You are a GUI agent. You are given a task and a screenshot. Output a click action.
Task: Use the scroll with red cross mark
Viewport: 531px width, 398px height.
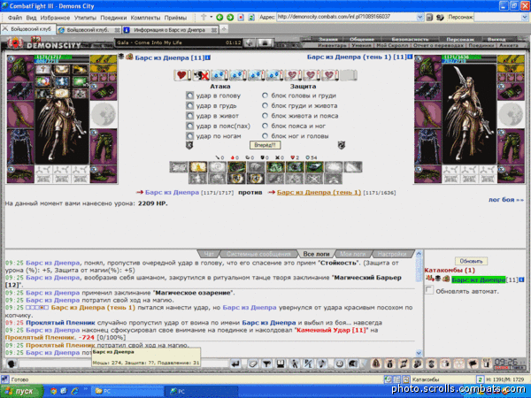point(201,75)
